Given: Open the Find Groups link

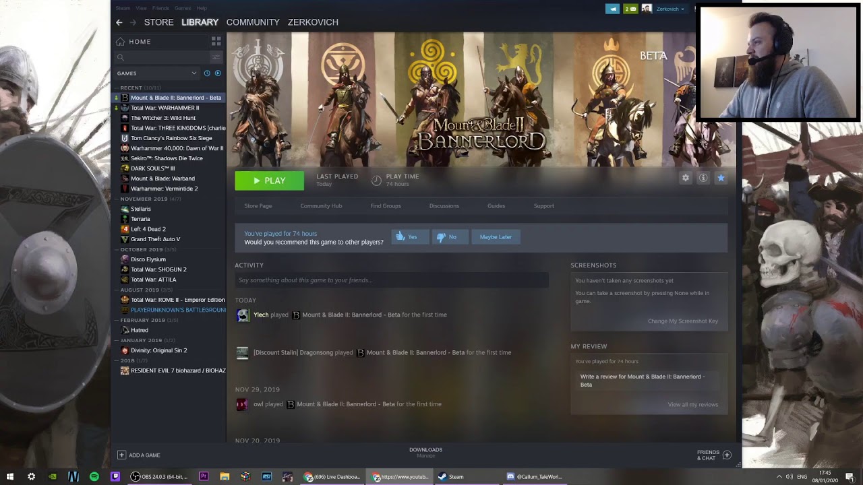Looking at the screenshot, I should click(x=386, y=205).
